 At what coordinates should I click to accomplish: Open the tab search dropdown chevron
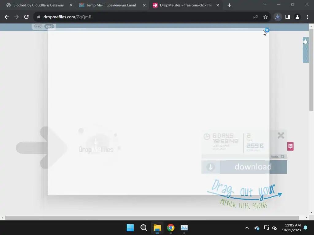[x=265, y=4]
